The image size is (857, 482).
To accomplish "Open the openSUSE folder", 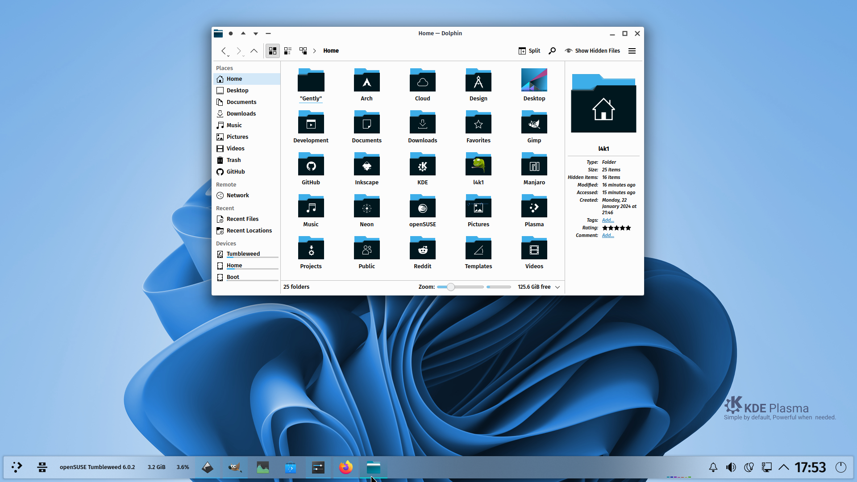I will (422, 211).
